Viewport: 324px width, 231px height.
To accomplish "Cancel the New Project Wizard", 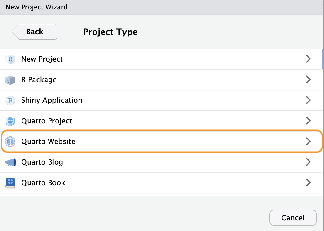I will (293, 218).
